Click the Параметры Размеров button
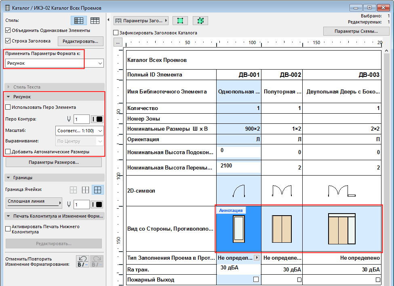This screenshot has width=394, height=286. (54, 163)
